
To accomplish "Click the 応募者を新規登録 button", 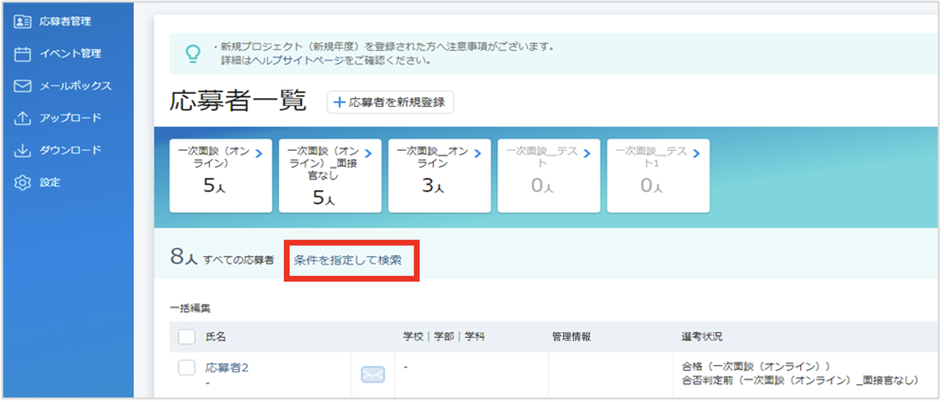I will [x=390, y=102].
